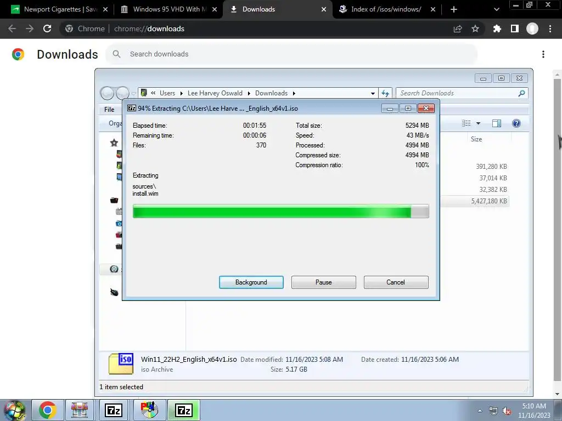Open the WinRAR books taskbar icon

click(80, 410)
